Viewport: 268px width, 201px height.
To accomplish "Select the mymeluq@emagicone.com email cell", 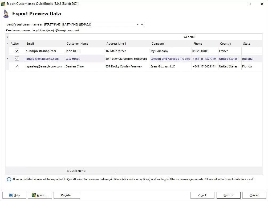I will click(44, 66).
